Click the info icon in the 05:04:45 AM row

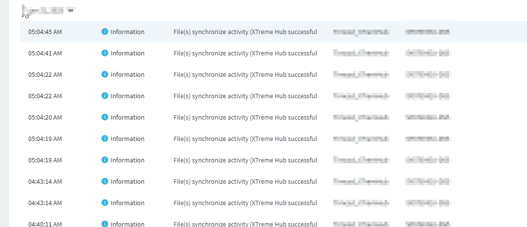point(104,32)
